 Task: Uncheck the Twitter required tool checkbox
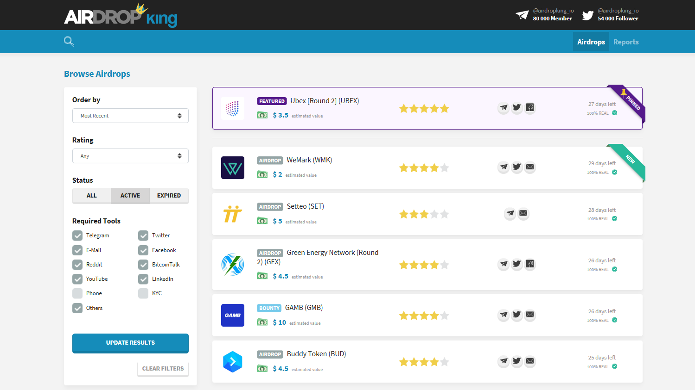click(x=143, y=235)
